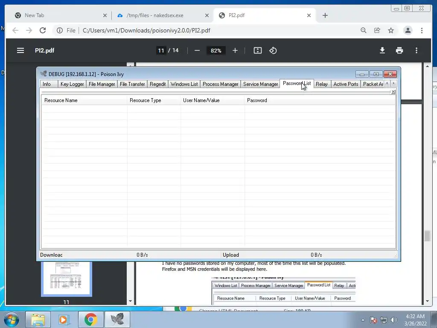This screenshot has height=328, width=437.
Task: Open the Windows List tab
Action: pyautogui.click(x=184, y=84)
